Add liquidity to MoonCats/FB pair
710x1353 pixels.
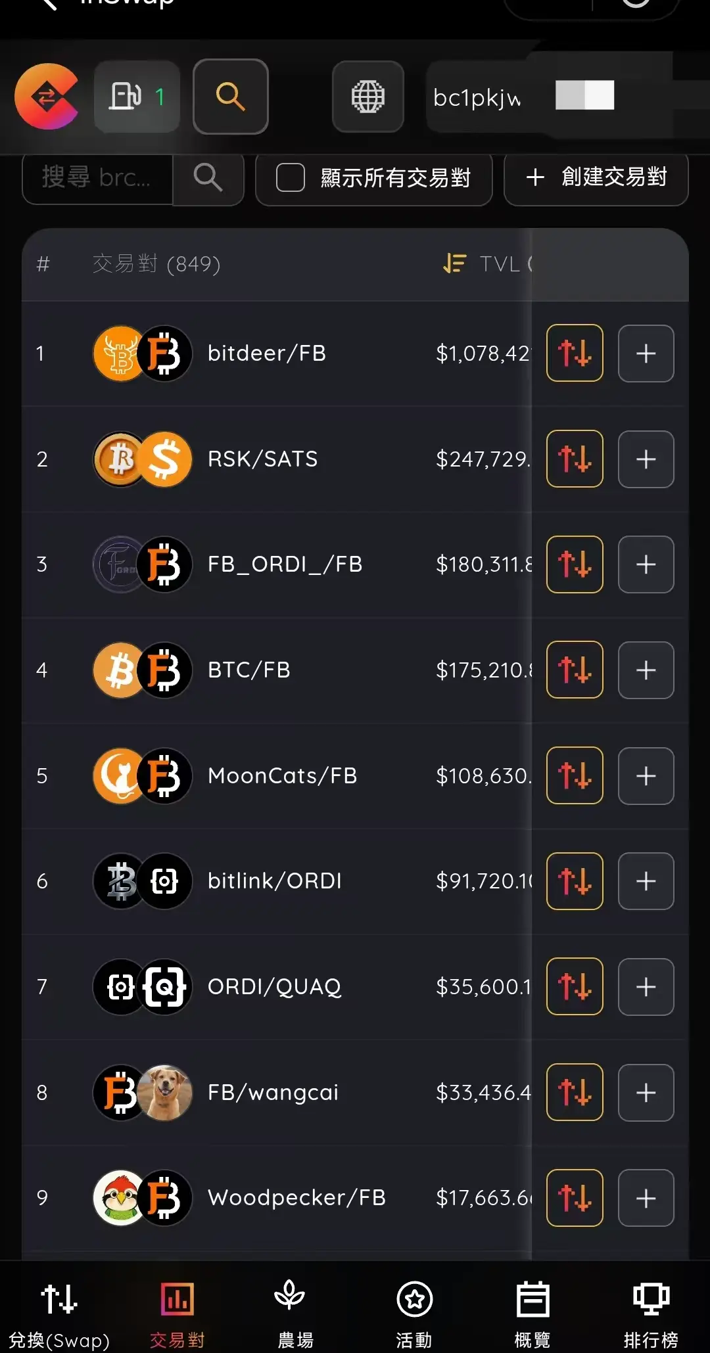(x=646, y=776)
